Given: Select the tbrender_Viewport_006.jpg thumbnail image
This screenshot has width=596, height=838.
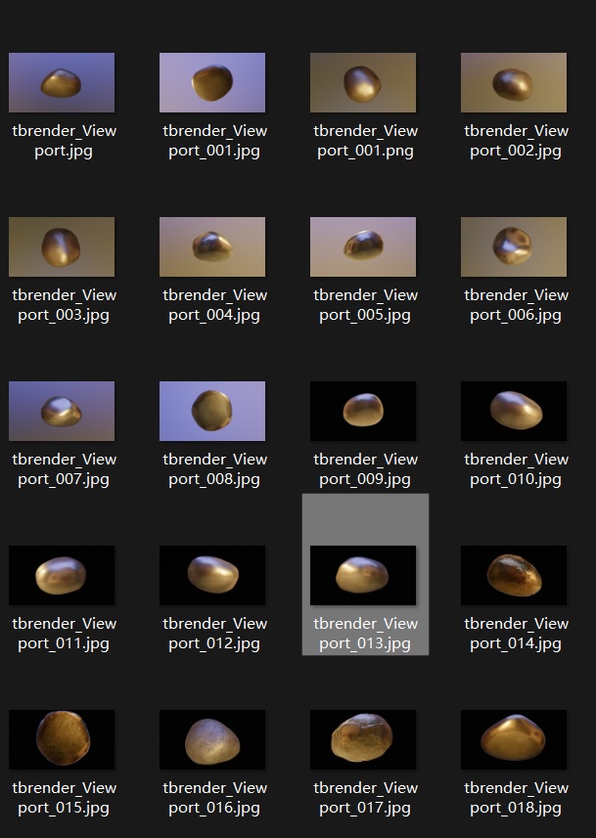Looking at the screenshot, I should 514,247.
